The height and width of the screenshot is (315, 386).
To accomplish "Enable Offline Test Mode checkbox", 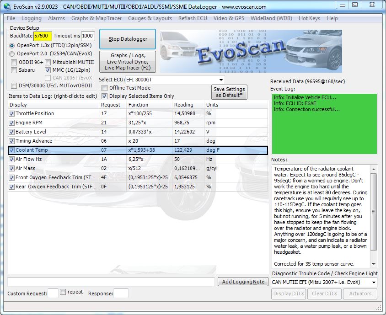I will click(x=105, y=88).
